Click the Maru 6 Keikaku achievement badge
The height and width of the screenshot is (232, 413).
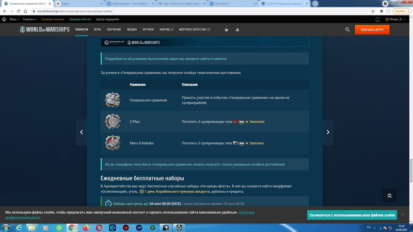point(113,143)
